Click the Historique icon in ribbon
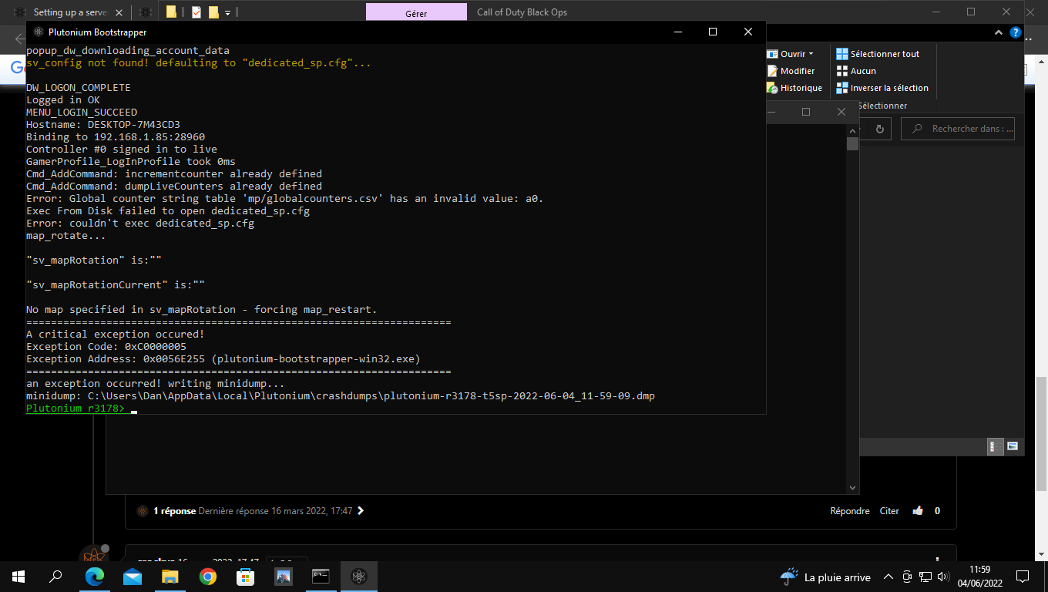 pos(772,88)
